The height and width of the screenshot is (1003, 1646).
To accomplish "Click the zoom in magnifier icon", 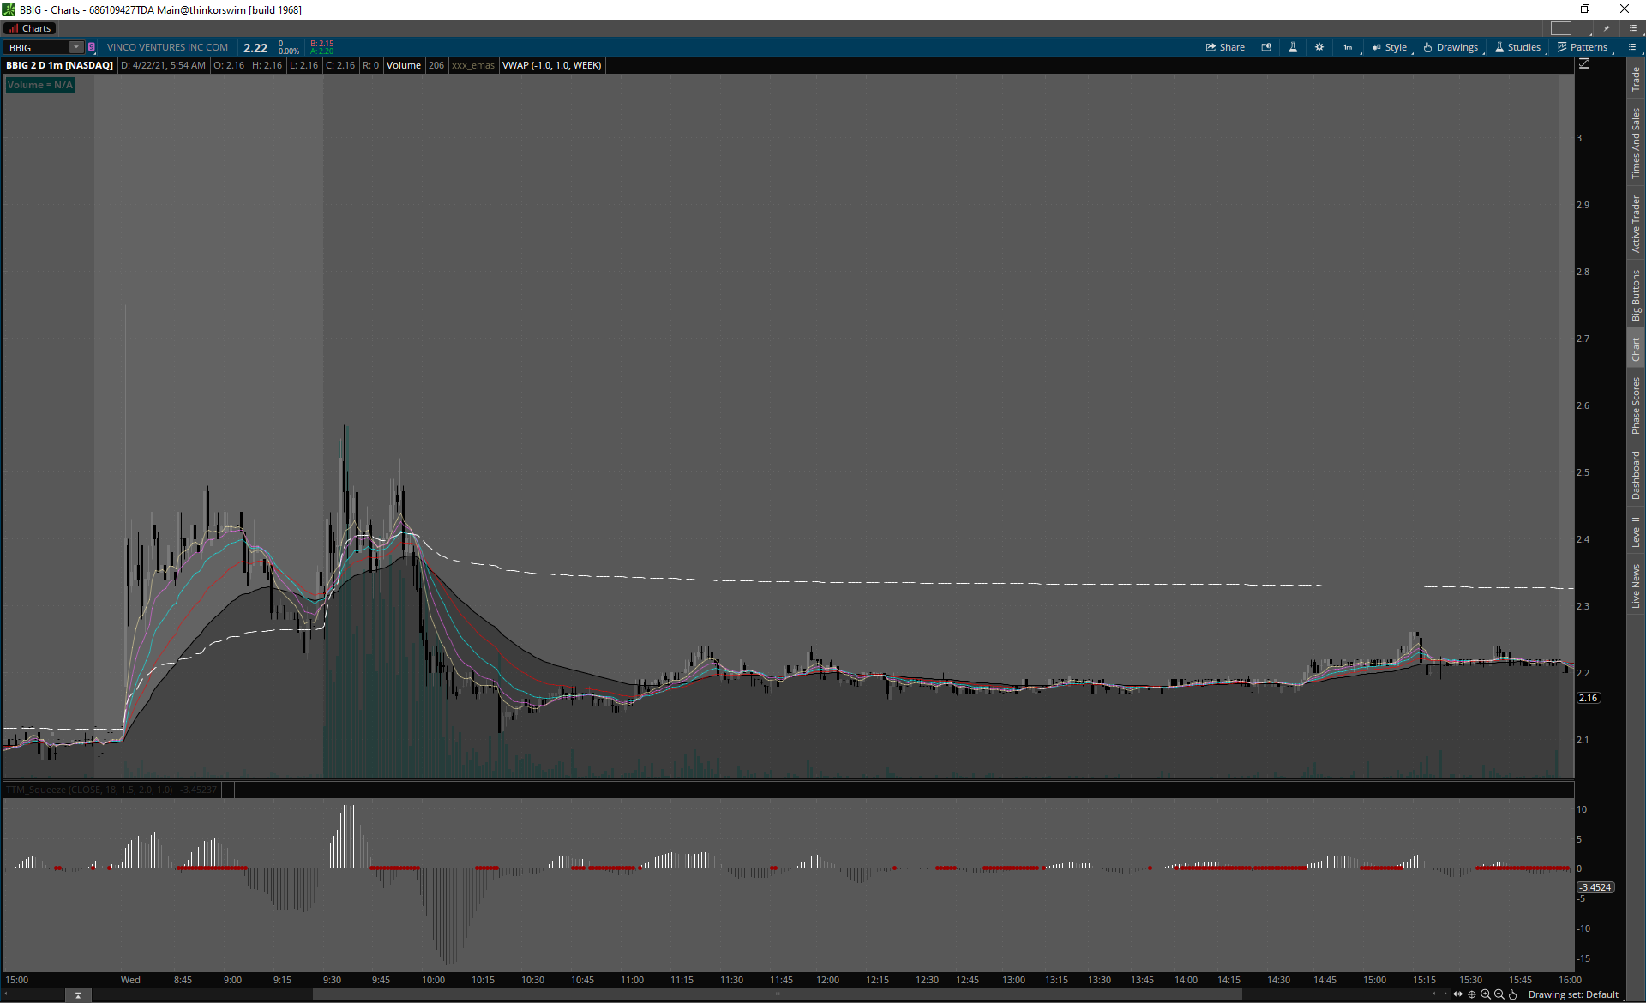I will [x=1486, y=994].
